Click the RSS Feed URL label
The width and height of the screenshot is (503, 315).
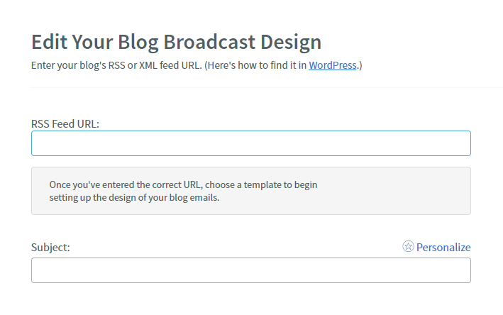point(65,124)
